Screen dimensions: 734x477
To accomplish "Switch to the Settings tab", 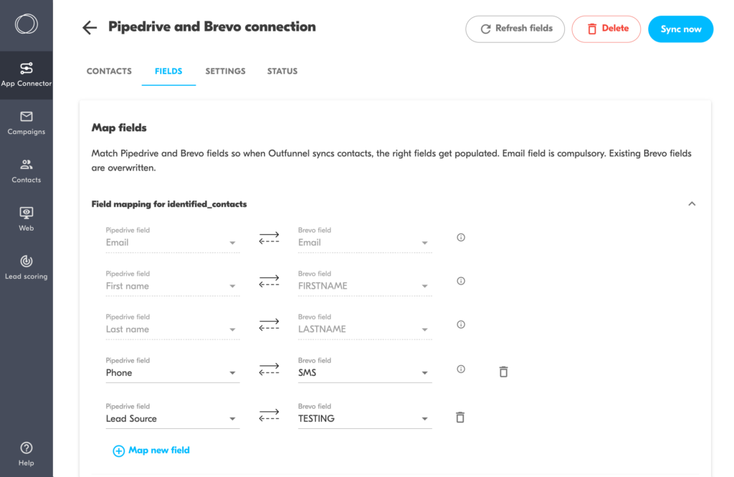I will click(225, 72).
